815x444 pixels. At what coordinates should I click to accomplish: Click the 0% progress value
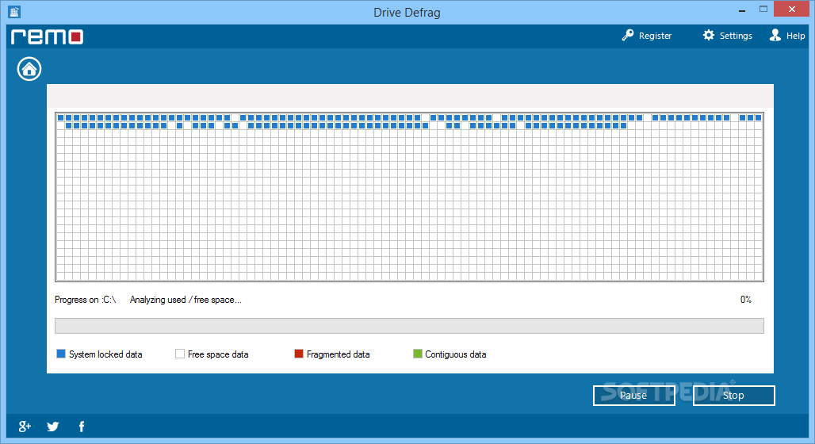tap(746, 300)
